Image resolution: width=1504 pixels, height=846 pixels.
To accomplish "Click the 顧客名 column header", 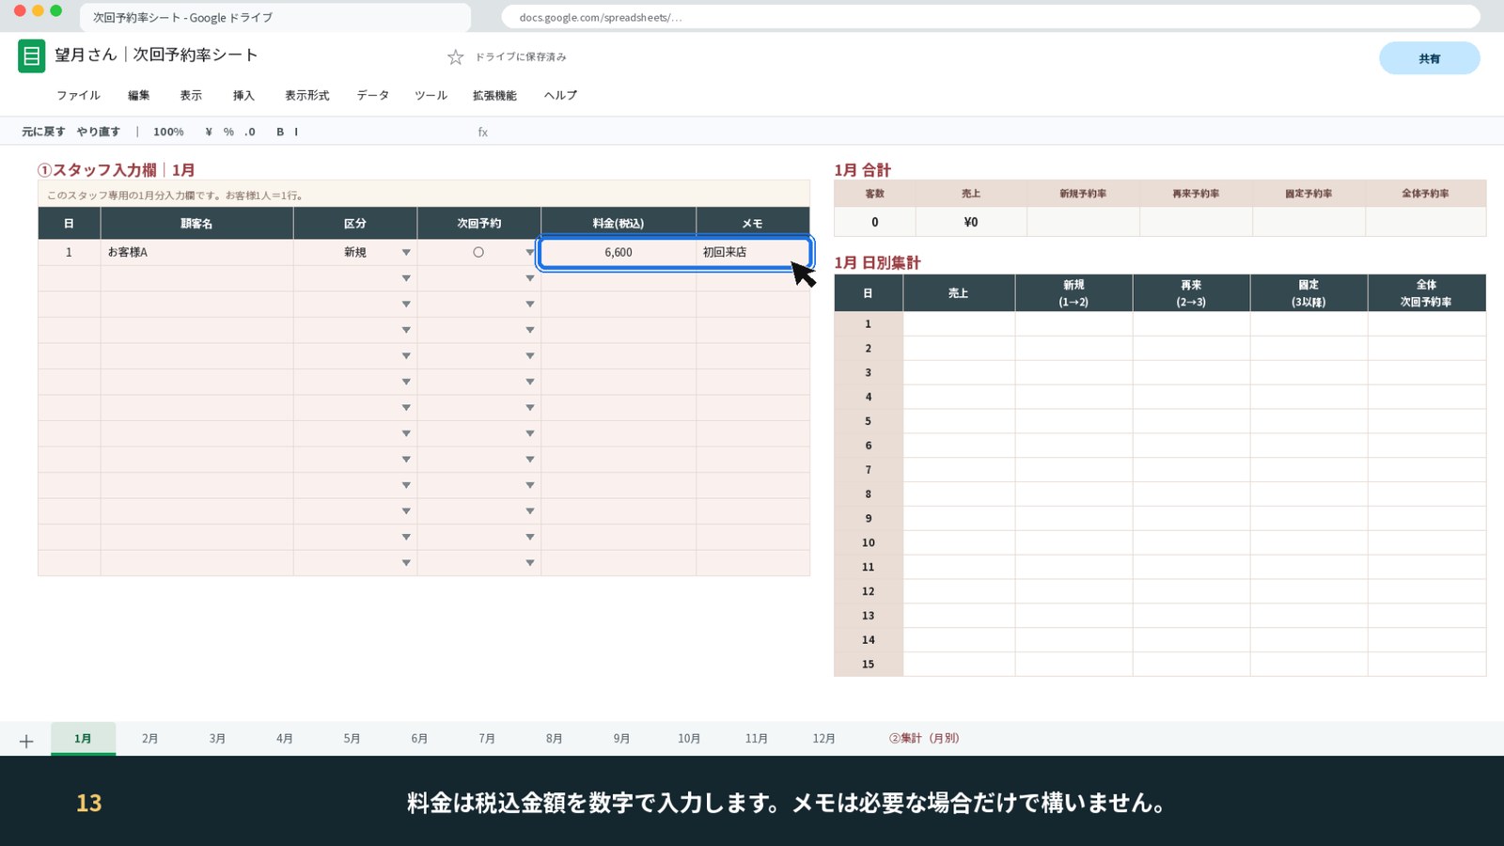I will 196,224.
